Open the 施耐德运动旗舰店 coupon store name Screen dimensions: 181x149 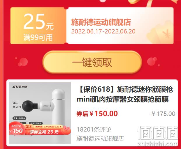[x=101, y=22]
